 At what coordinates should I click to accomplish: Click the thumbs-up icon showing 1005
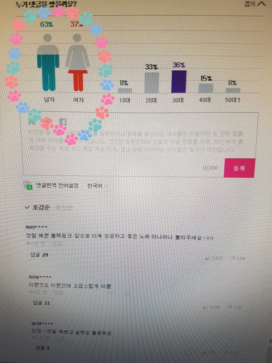tap(206, 258)
